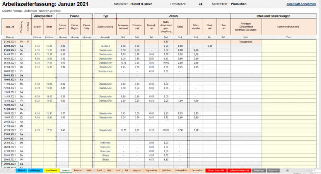Screen dimensions: 321x174
Task: Switch to the Februar sheet tab
Action: click(78, 170)
